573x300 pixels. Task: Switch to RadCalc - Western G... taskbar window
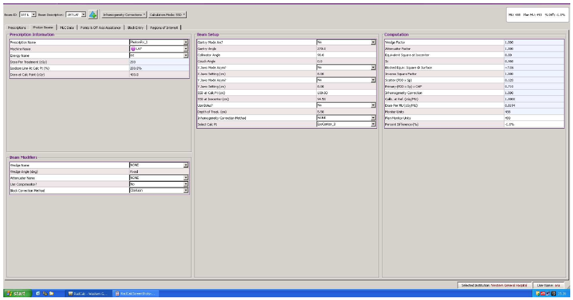click(88, 293)
